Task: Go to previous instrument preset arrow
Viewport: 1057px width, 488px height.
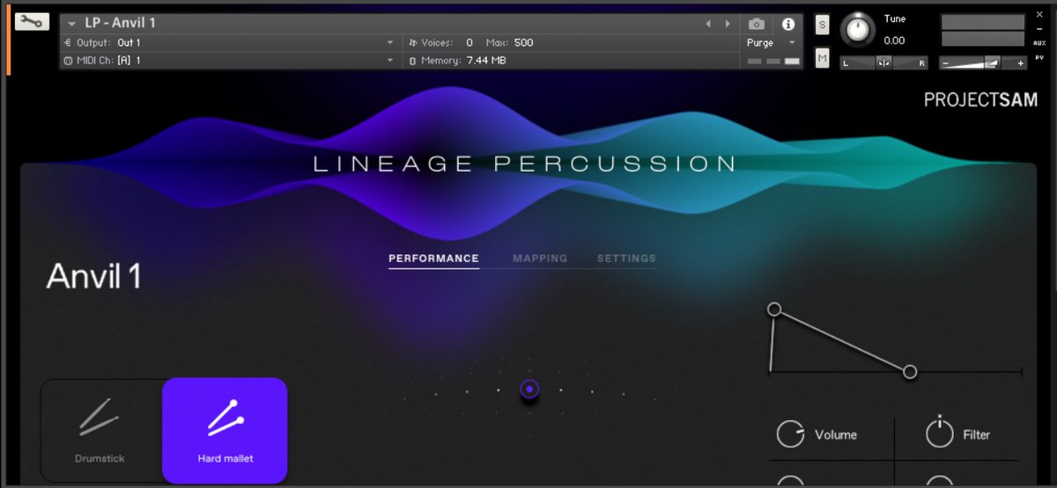Action: [x=710, y=24]
